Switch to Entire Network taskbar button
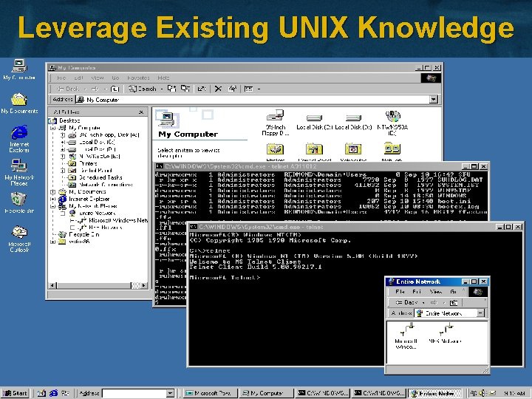Viewport: 532px width, 399px height. 434,393
